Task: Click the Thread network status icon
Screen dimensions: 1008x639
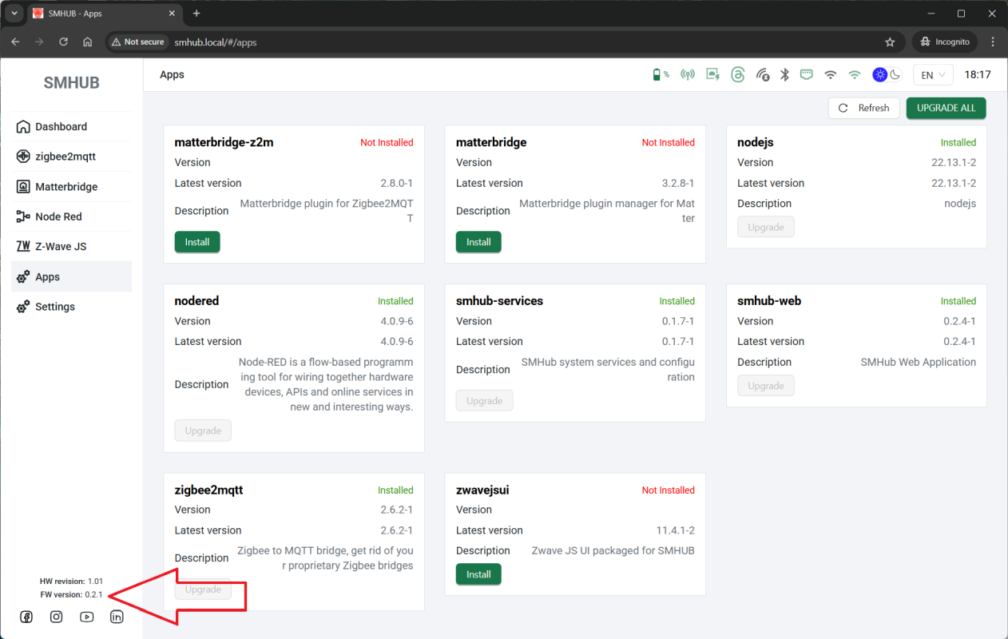Action: pos(737,74)
